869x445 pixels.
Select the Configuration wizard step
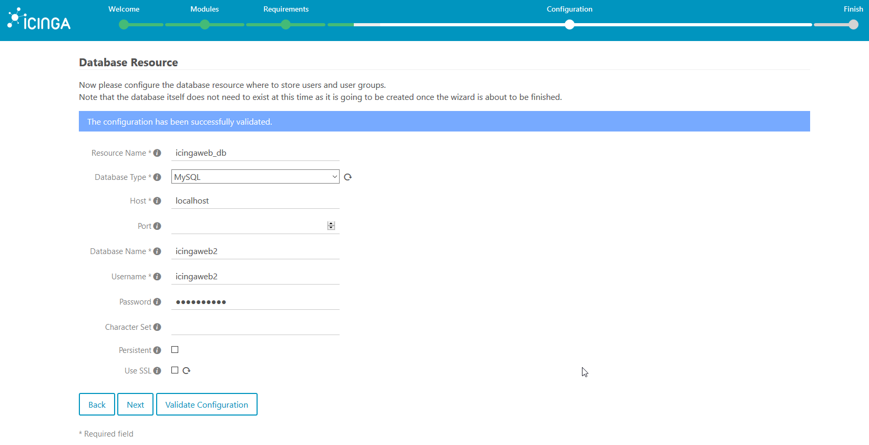pyautogui.click(x=569, y=9)
